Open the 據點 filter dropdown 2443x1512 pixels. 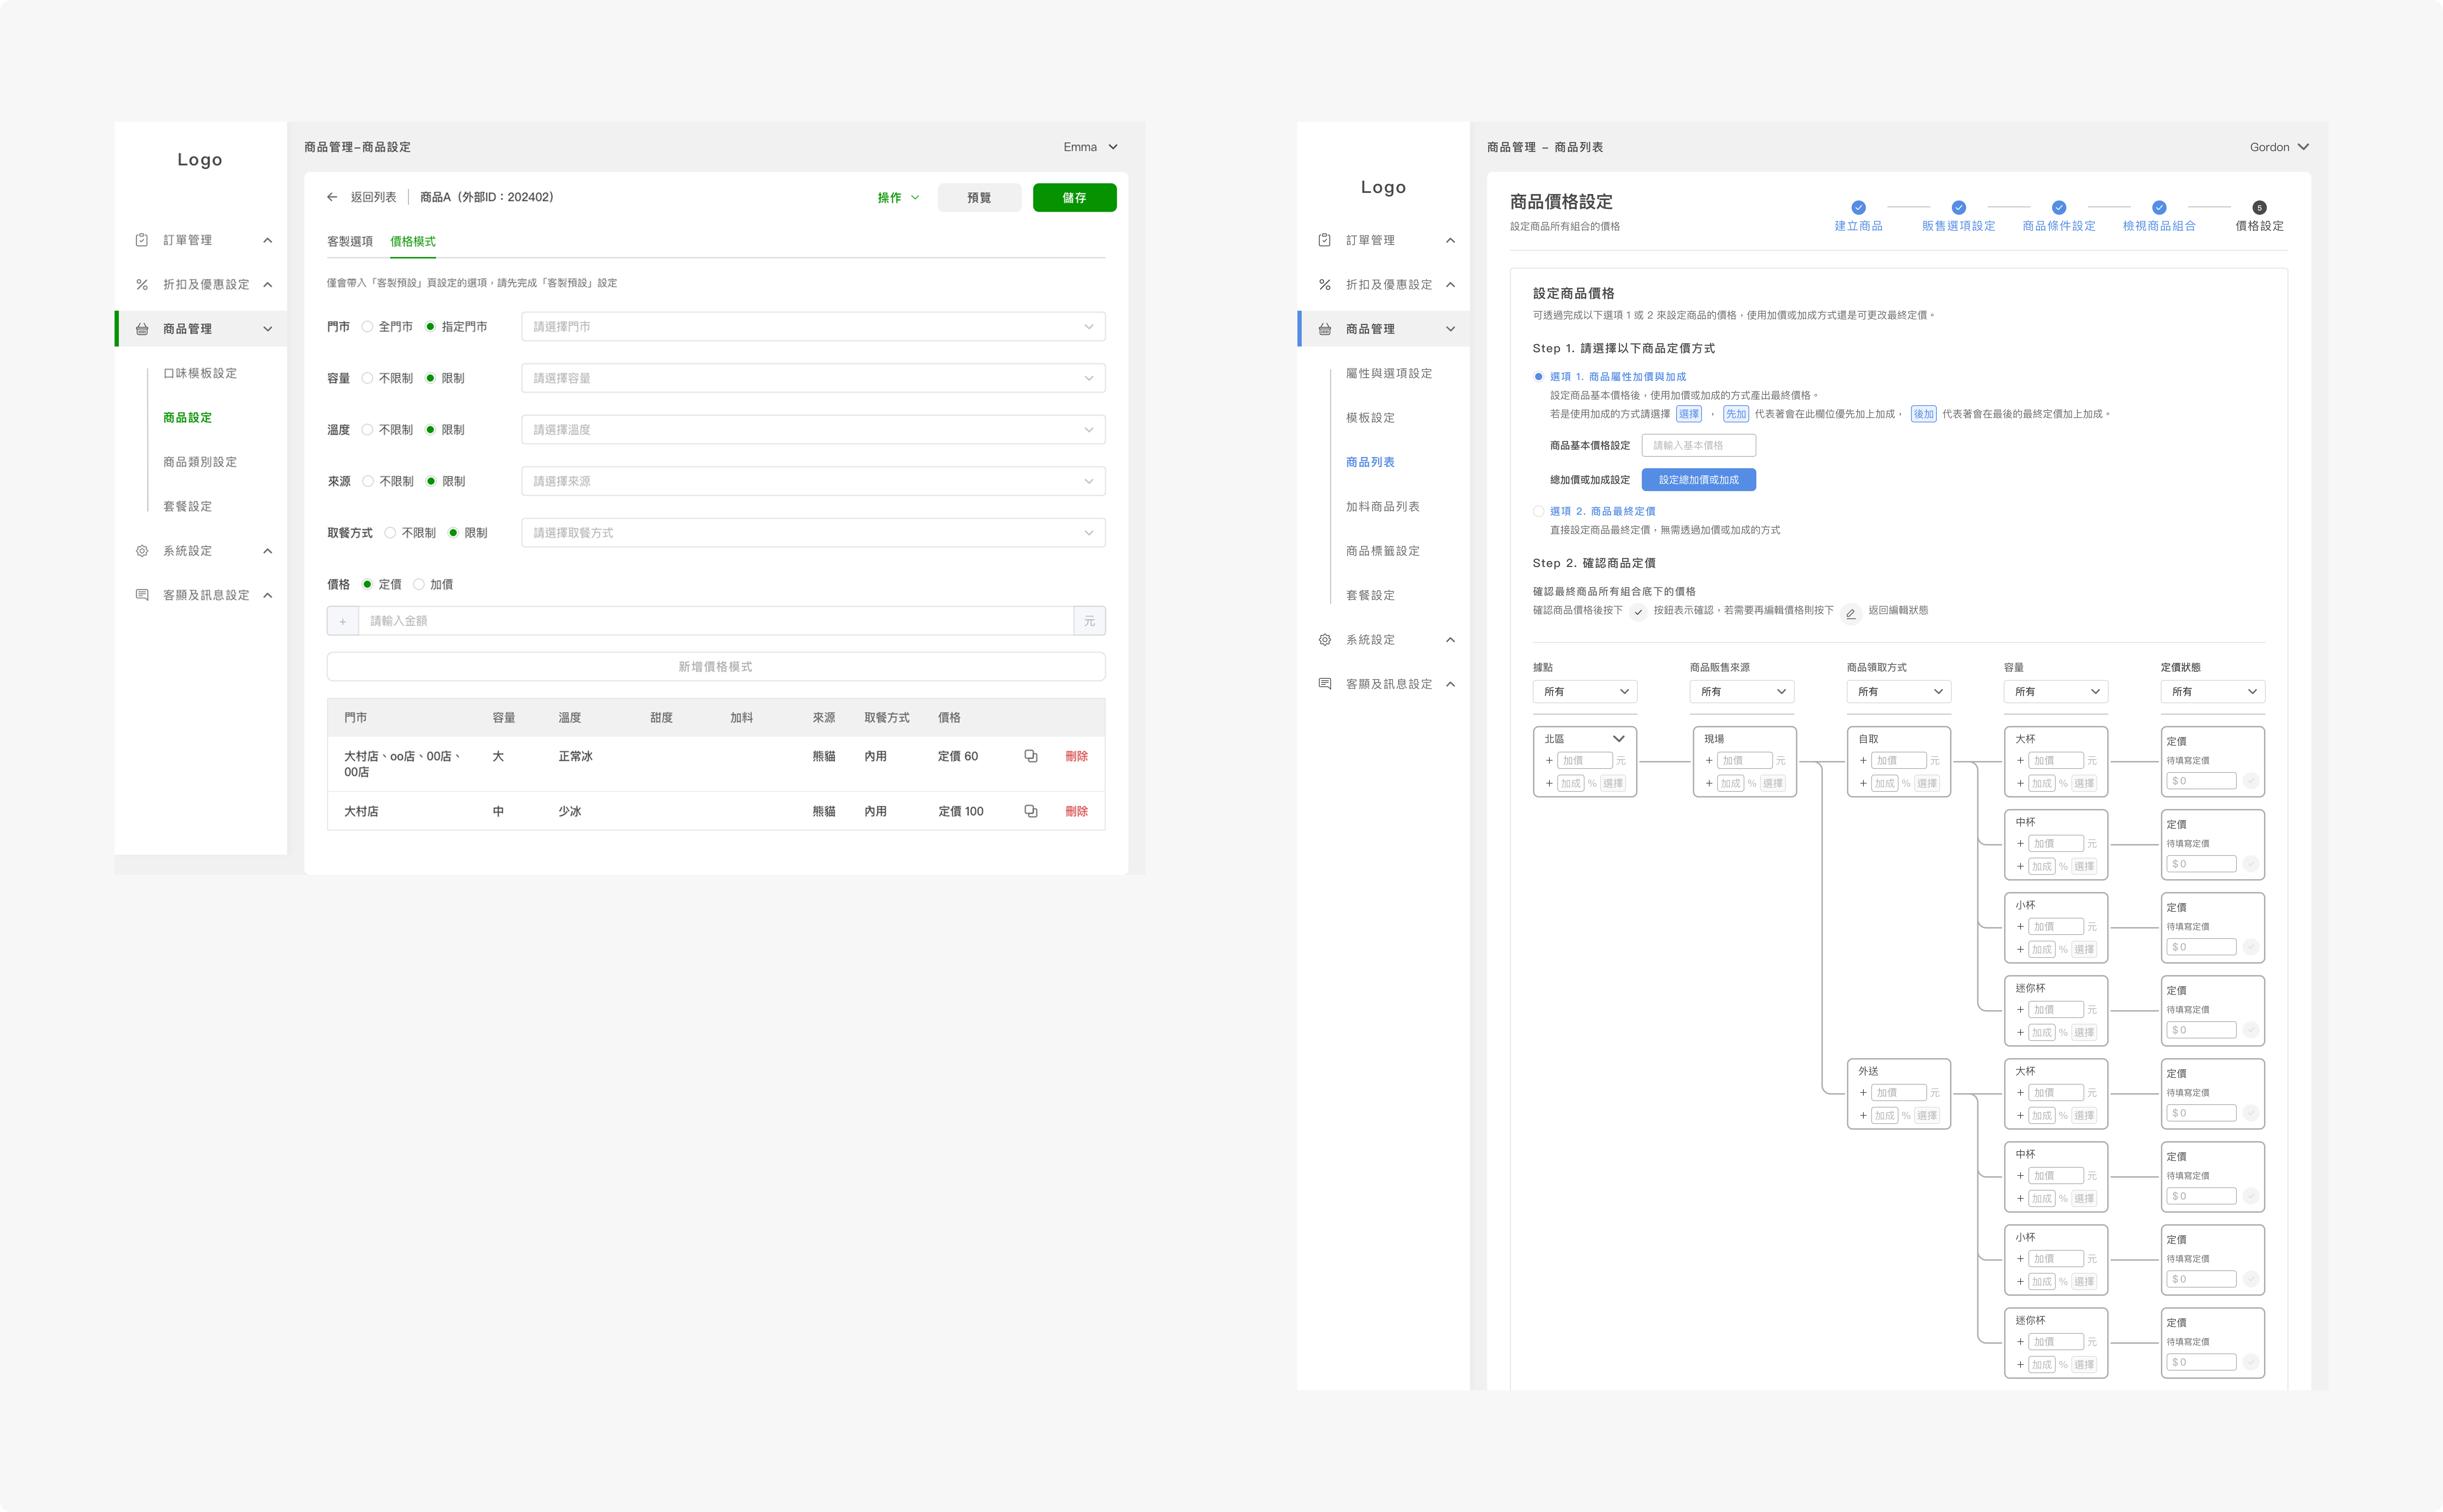pyautogui.click(x=1585, y=692)
